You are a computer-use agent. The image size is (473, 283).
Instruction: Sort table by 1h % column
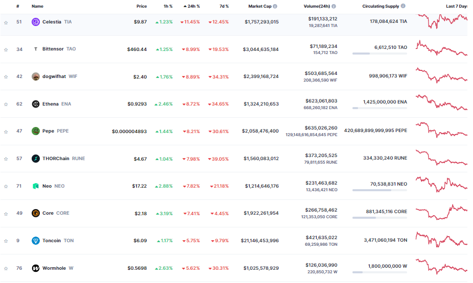click(x=168, y=6)
